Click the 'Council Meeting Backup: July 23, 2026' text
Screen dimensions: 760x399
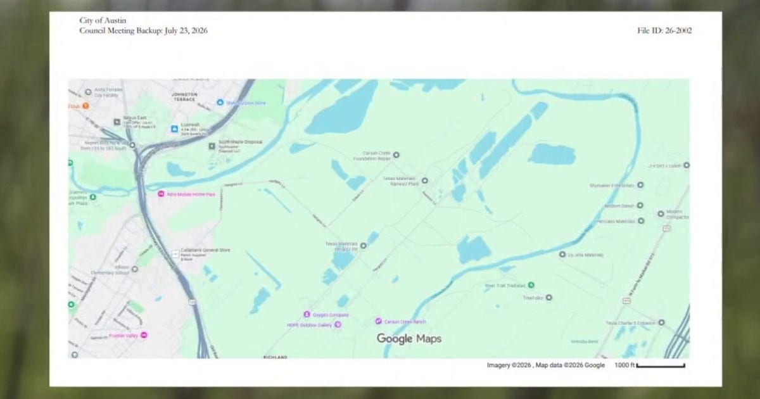click(x=143, y=30)
